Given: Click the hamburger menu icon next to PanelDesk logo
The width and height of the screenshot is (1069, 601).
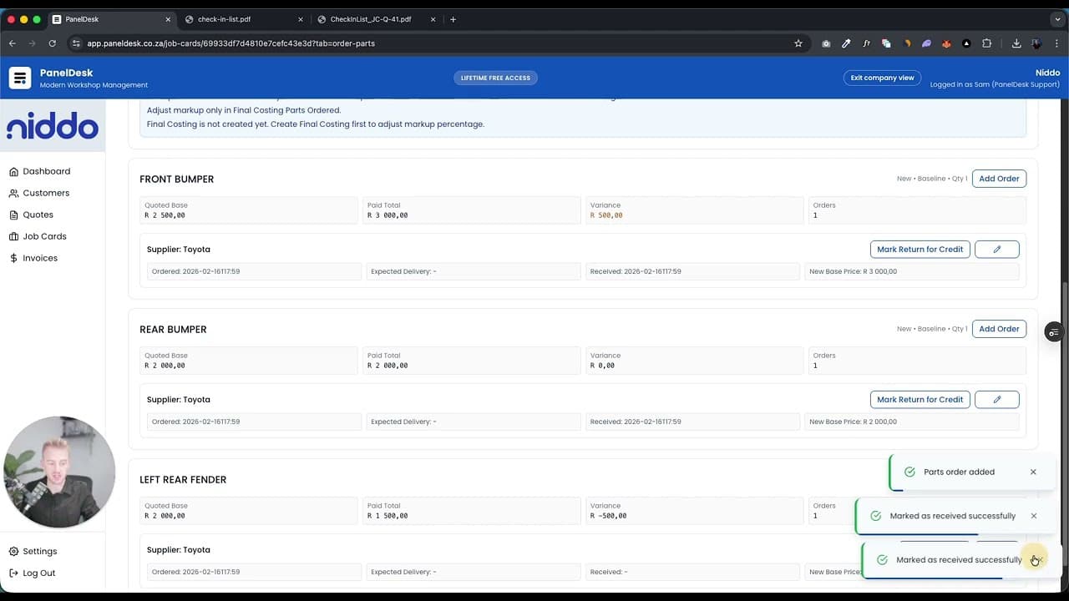Looking at the screenshot, I should click(19, 78).
